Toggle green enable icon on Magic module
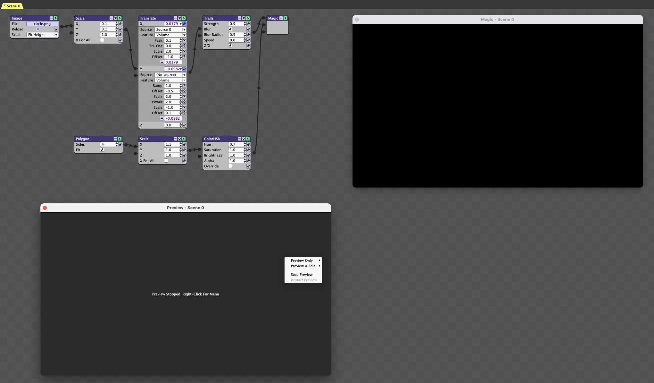The width and height of the screenshot is (654, 383). pos(285,18)
